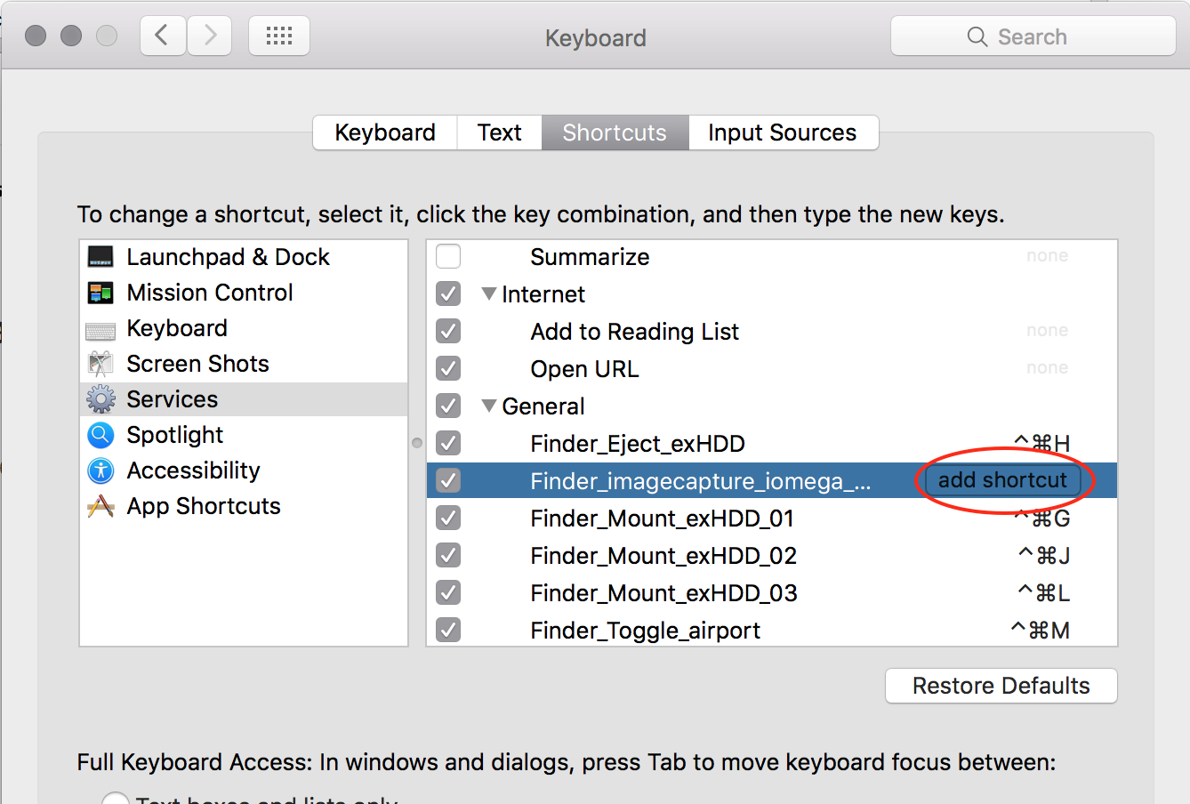Click the Keyboard category icon
Image resolution: width=1190 pixels, height=804 pixels.
101,330
